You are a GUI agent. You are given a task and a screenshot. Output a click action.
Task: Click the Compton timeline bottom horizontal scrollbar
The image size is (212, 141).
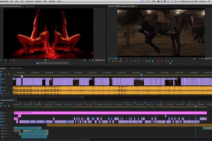coord(45,140)
